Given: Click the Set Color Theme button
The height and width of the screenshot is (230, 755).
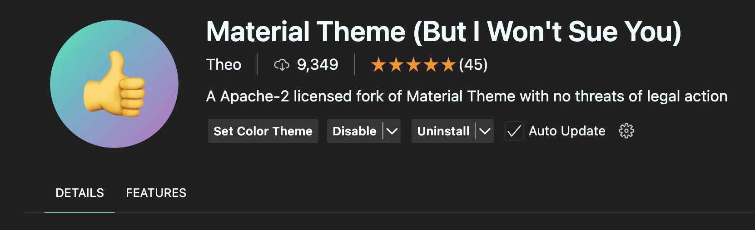Looking at the screenshot, I should (263, 131).
